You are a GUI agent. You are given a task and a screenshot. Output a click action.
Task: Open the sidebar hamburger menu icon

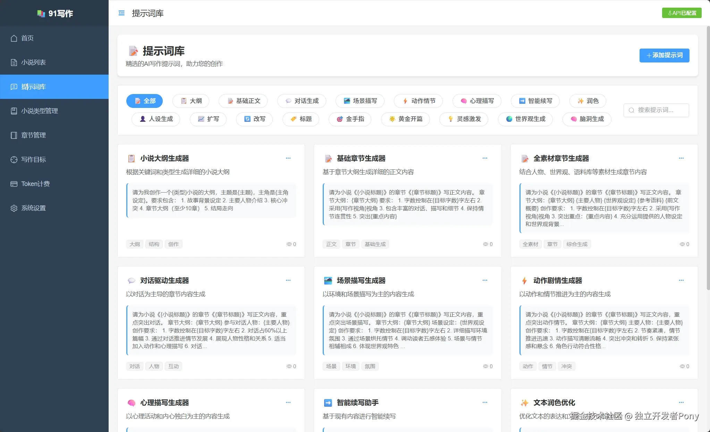[121, 13]
